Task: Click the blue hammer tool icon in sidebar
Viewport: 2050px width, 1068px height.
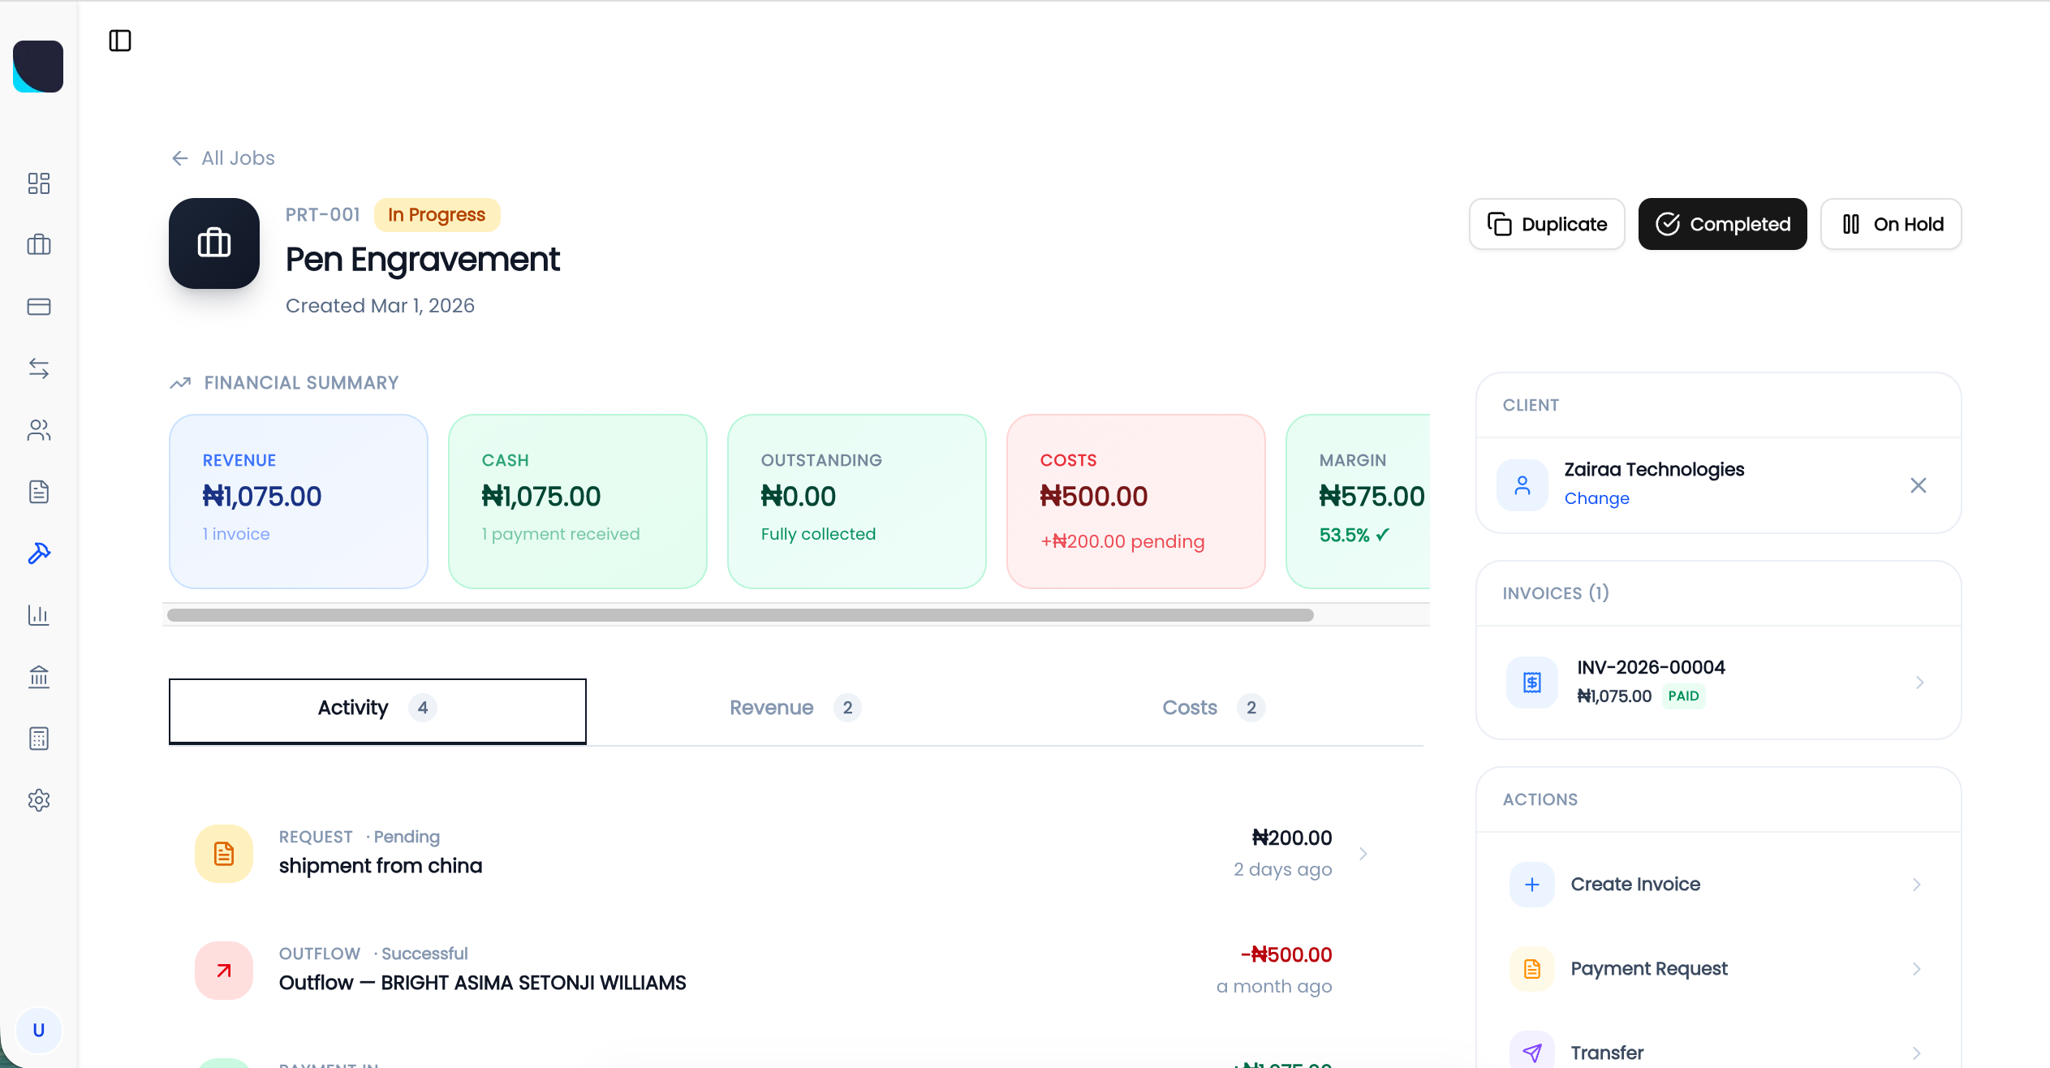Action: 39,553
